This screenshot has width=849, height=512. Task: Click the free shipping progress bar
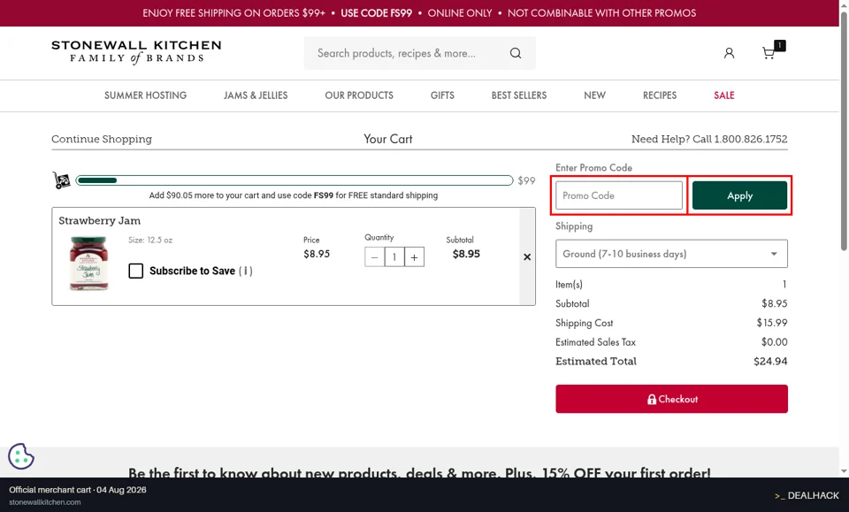(294, 180)
